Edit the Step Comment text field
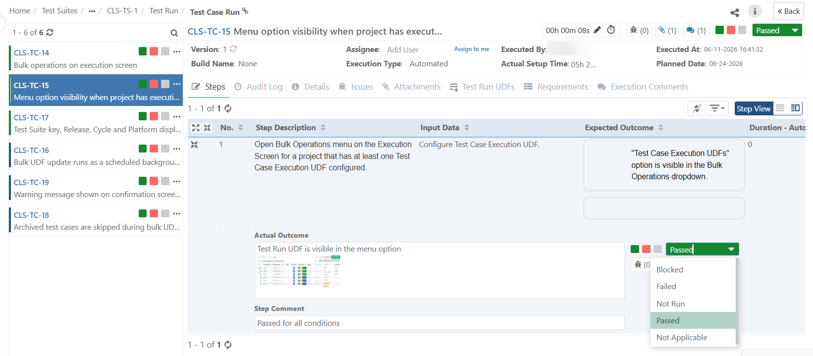 point(439,323)
